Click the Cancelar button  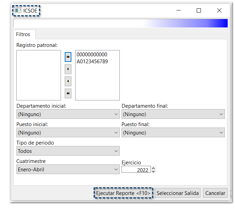point(216,193)
